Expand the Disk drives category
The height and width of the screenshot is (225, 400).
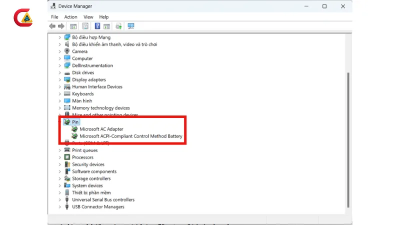pyautogui.click(x=60, y=72)
